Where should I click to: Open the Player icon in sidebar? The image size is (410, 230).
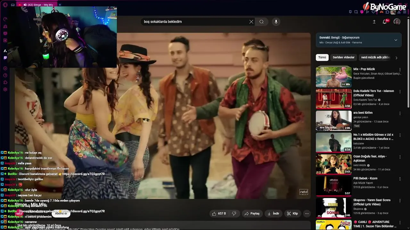5,68
